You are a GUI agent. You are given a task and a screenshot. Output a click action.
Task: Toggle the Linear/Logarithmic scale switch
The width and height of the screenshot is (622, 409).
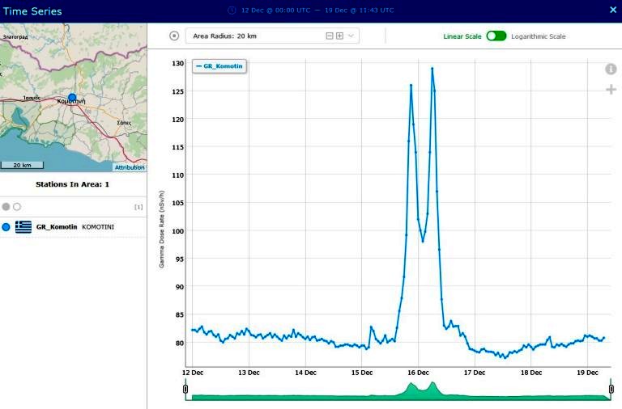point(496,36)
